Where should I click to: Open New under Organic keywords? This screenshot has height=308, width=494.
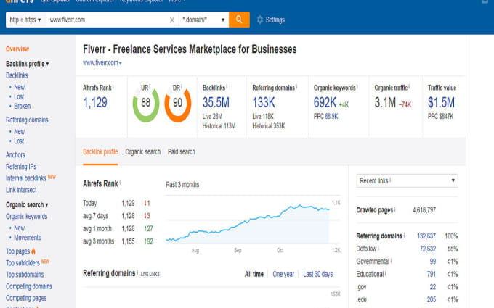(x=19, y=228)
